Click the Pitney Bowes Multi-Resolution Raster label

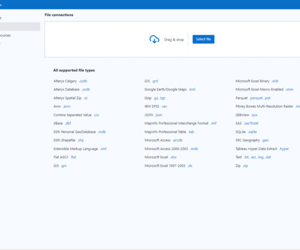264,106
